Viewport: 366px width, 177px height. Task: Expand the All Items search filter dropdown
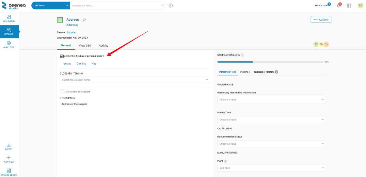pos(51,6)
